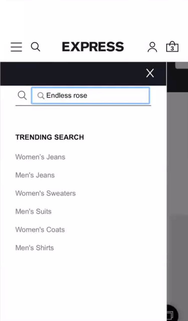Click the header search magnifier icon
The width and height of the screenshot is (188, 321).
(35, 47)
